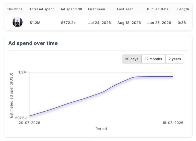Click the Aug 18, 2026 last seen date
This screenshot has height=141, width=196.
[129, 23]
